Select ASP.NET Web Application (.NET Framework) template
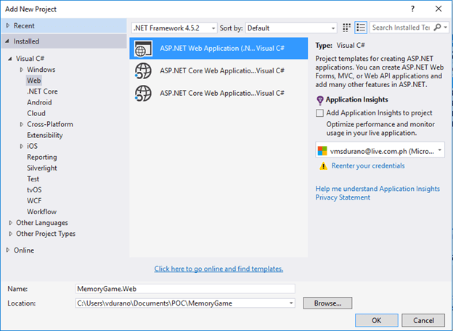Screen dimensions: 453x331 pyautogui.click(x=219, y=49)
